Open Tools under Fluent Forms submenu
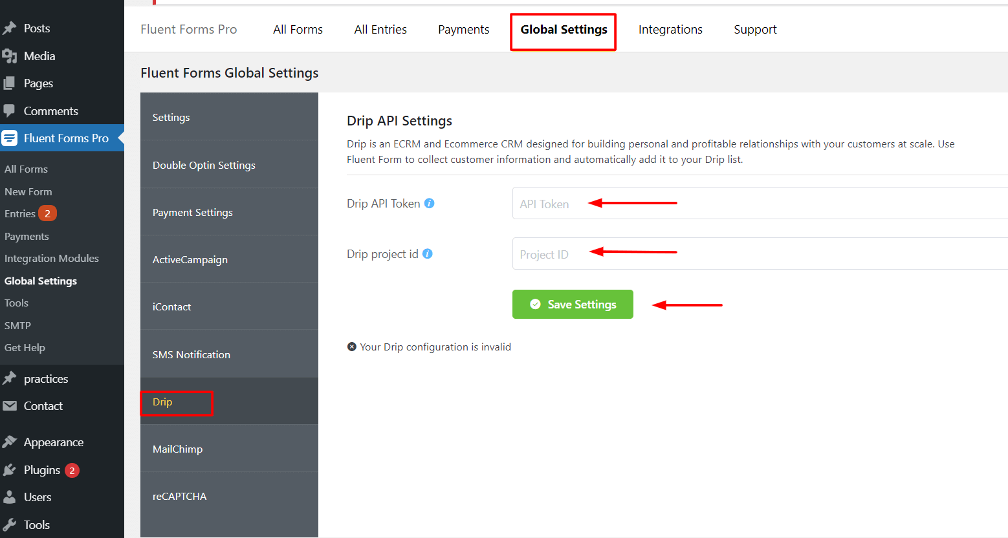The height and width of the screenshot is (538, 1008). coord(16,303)
